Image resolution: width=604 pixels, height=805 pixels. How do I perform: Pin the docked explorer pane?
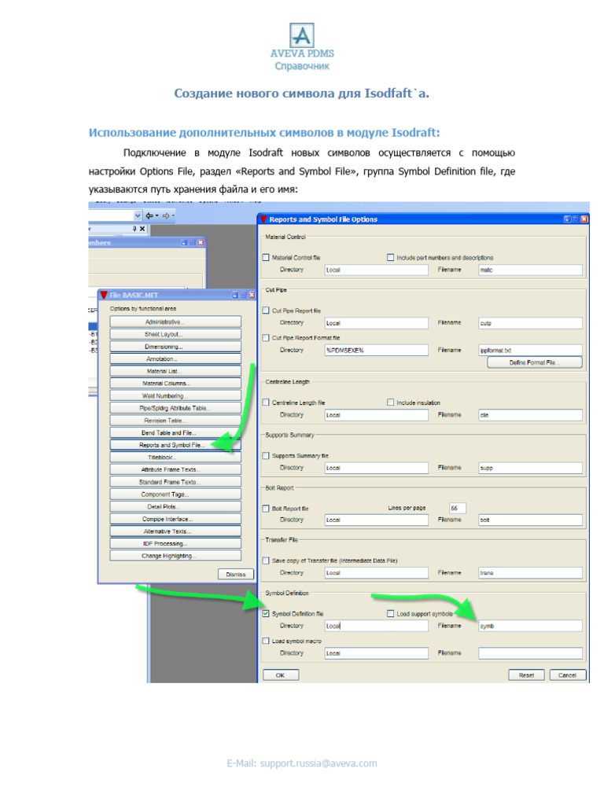134,229
